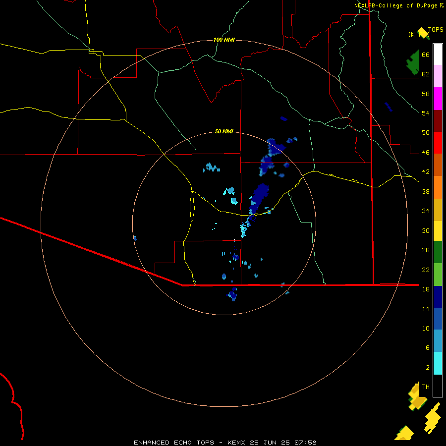The image size is (446, 446).
Task: Click the legend value '38'
Action: tap(426, 191)
